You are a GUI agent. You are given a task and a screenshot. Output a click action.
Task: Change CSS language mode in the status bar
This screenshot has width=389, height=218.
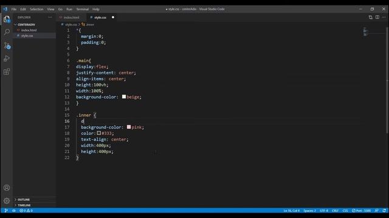pyautogui.click(x=345, y=211)
